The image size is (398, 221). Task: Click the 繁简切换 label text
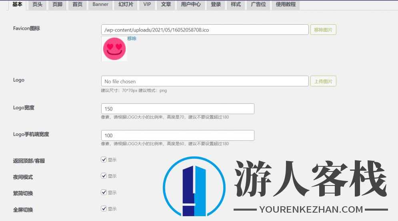tap(23, 193)
